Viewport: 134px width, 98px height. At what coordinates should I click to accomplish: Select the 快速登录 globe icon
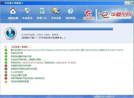click(27, 11)
